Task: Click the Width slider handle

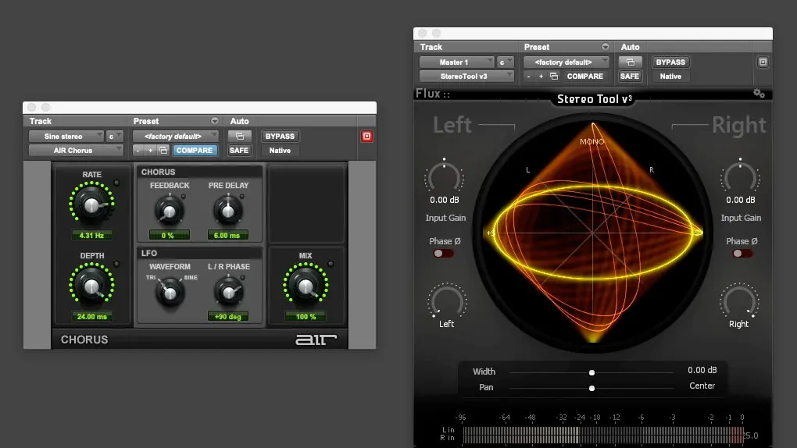Action: [x=591, y=373]
